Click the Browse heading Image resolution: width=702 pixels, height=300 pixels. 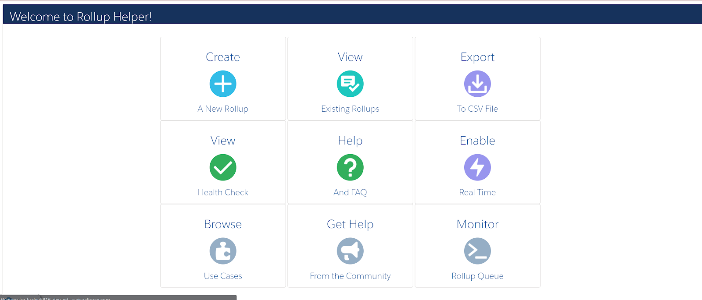pos(223,224)
